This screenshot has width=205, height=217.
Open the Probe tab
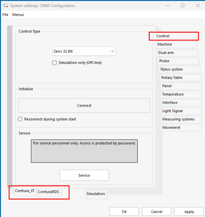(x=164, y=61)
